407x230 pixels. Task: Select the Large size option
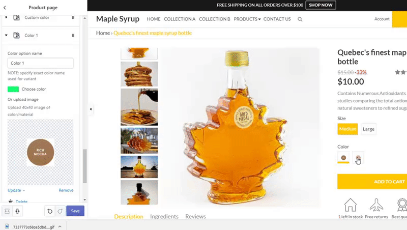click(368, 129)
